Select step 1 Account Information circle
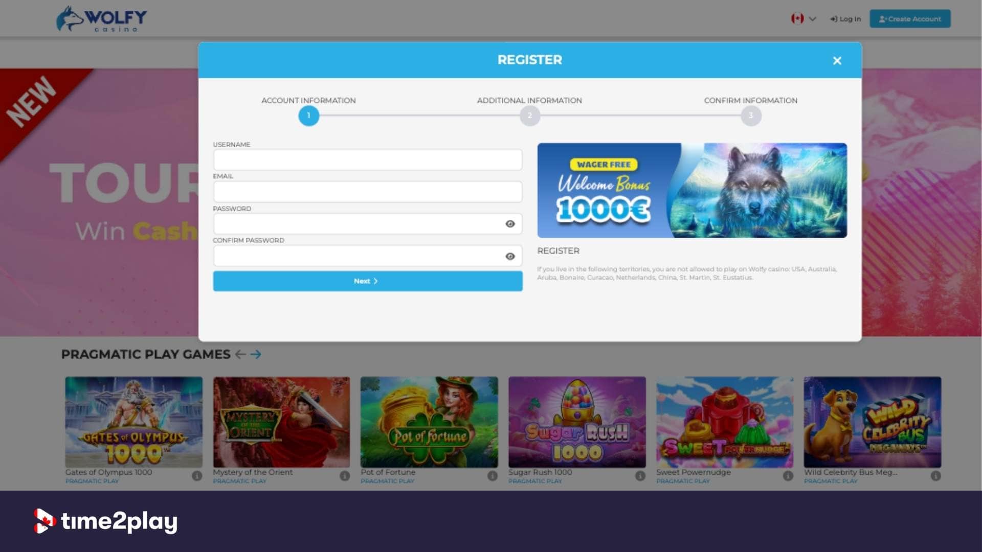The width and height of the screenshot is (982, 552). [x=308, y=116]
